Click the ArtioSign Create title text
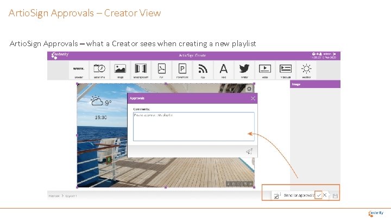 click(x=192, y=55)
